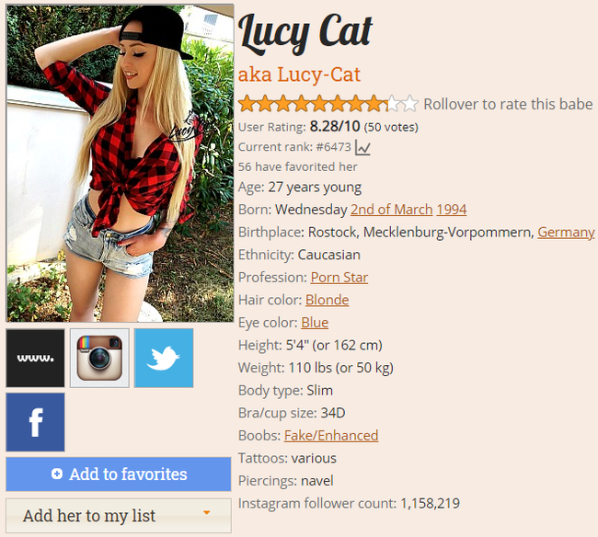Add to favorites with the blue button
Screen dimensions: 598x537
click(x=119, y=474)
